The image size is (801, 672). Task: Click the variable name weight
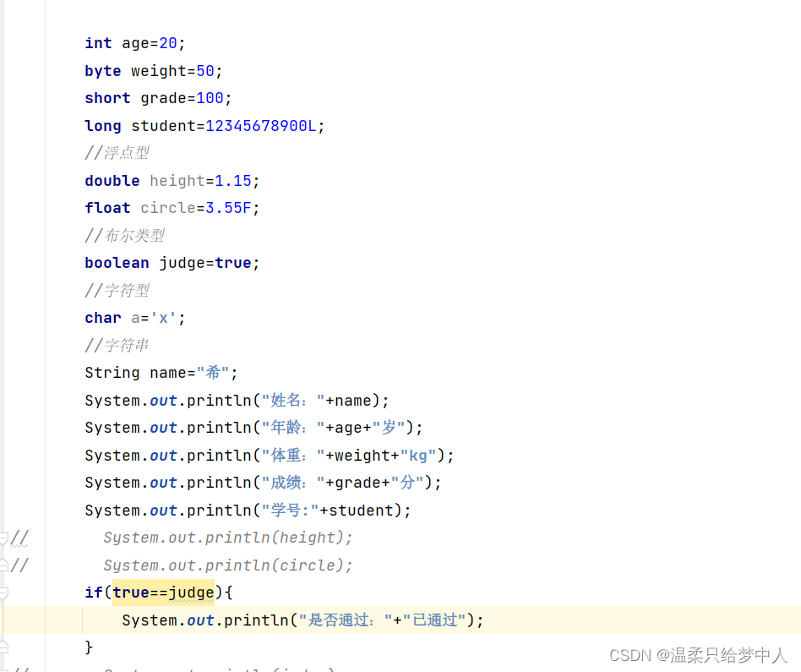point(158,70)
